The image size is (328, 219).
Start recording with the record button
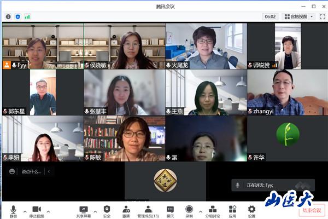[189, 210]
